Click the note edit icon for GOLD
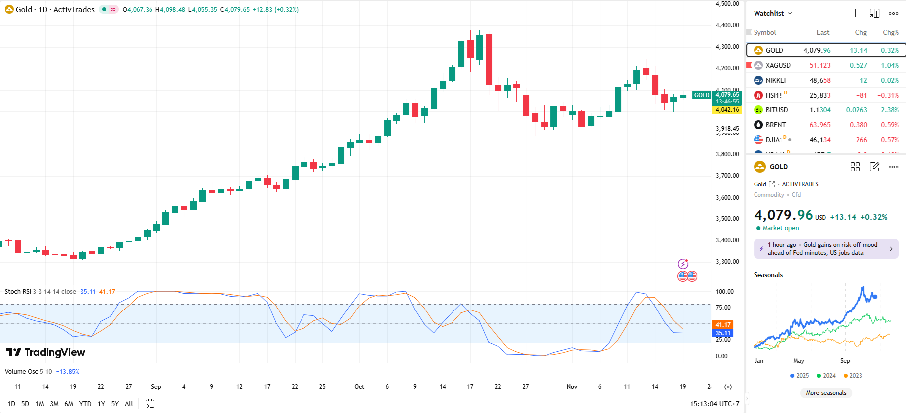 click(874, 167)
